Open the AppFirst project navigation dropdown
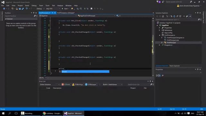The height and width of the screenshot is (116, 206). 58,16
